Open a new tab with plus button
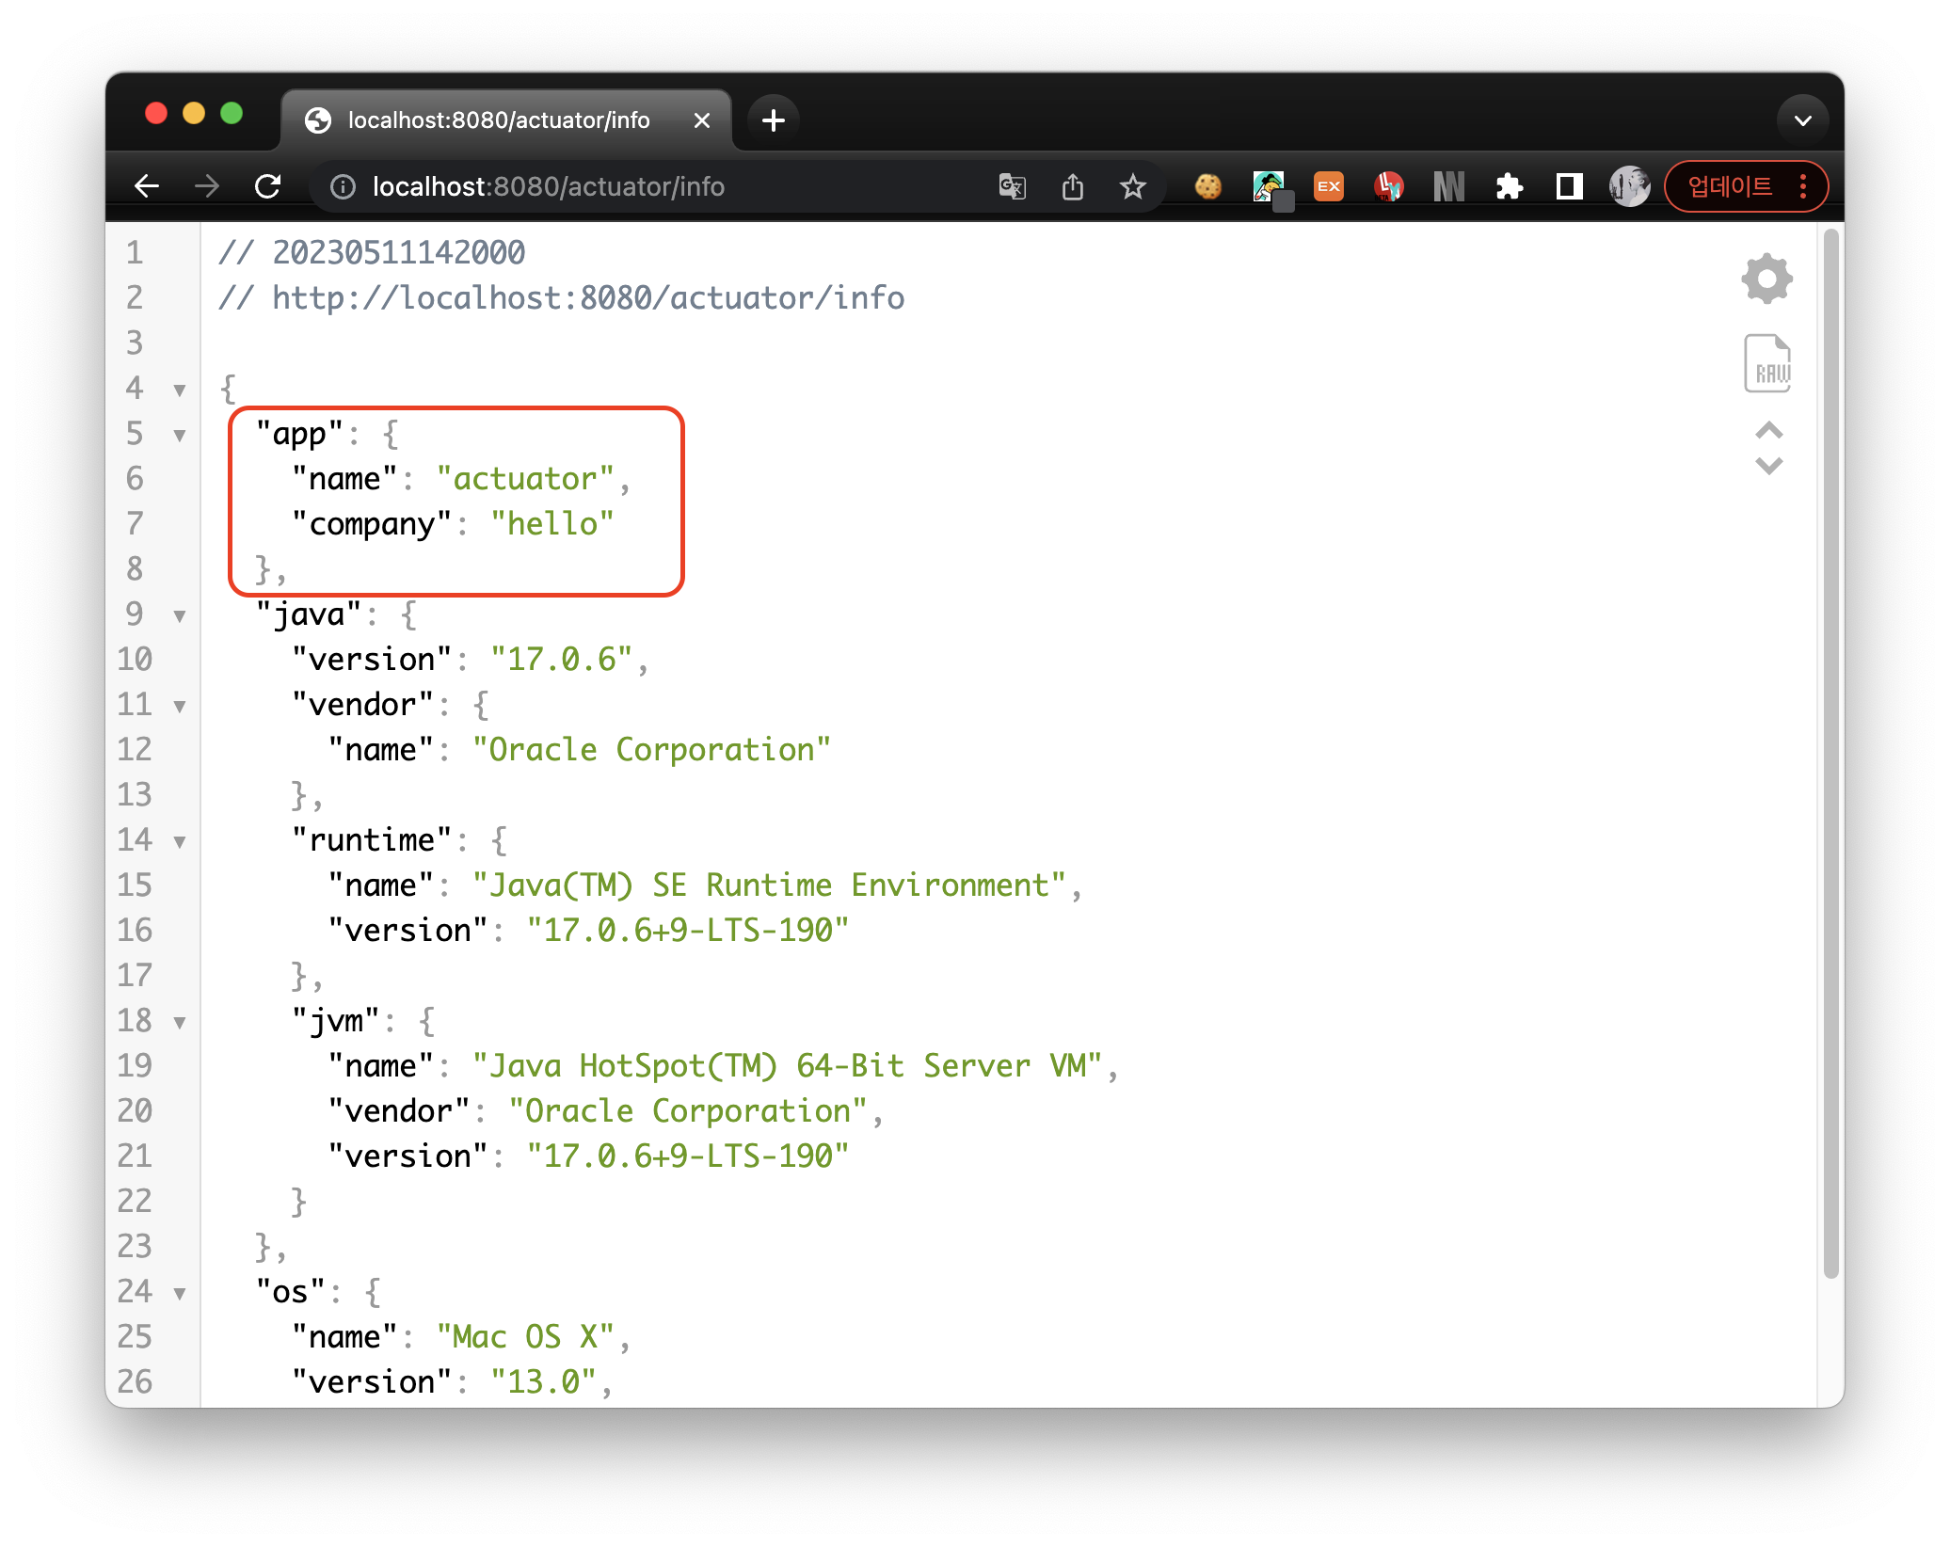Image resolution: width=1950 pixels, height=1547 pixels. [x=773, y=120]
